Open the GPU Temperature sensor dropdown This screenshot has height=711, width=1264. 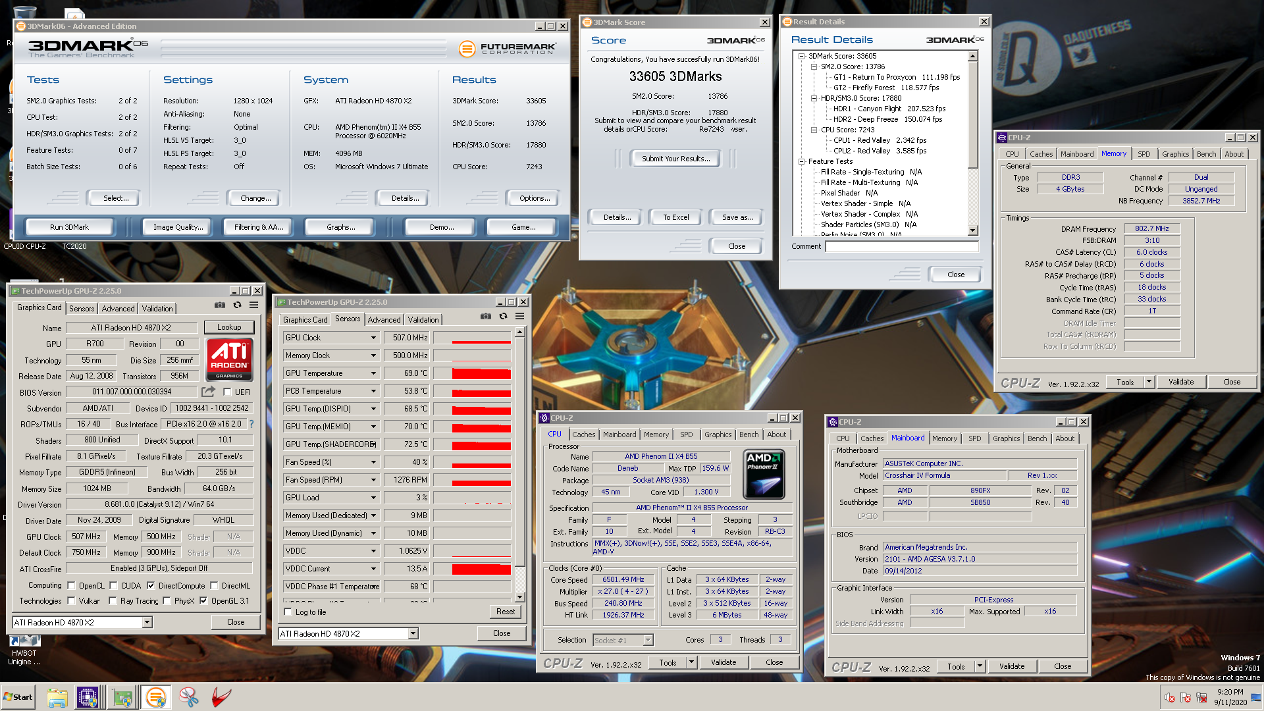point(373,373)
